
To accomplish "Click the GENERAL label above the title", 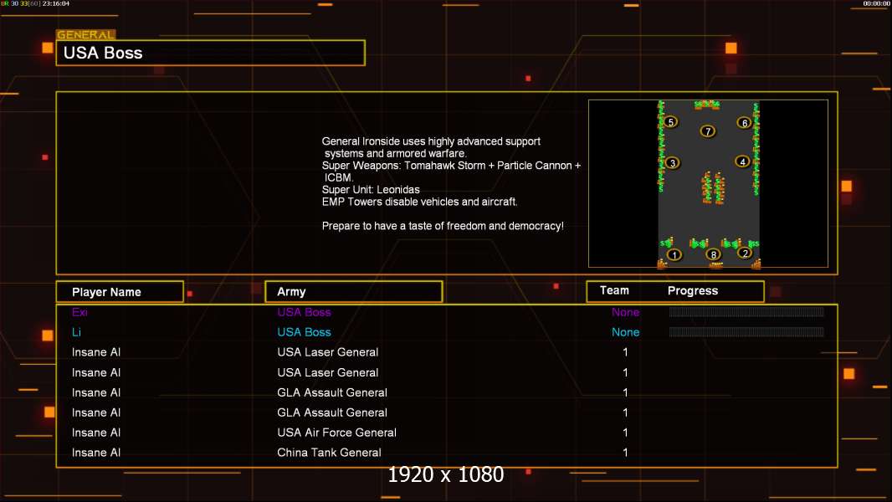I will click(86, 34).
